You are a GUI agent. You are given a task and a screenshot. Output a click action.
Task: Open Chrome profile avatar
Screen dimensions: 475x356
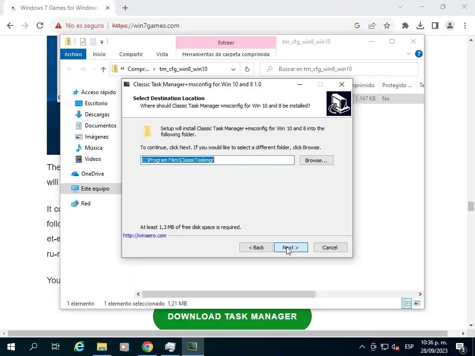[x=450, y=26]
